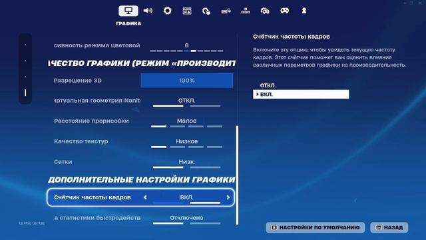Click the Разрешение 3D 100% slider bar
Image resolution: width=426 pixels, height=240 pixels.
tap(187, 81)
